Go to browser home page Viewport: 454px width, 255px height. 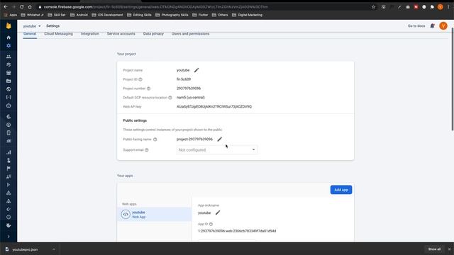30,6
